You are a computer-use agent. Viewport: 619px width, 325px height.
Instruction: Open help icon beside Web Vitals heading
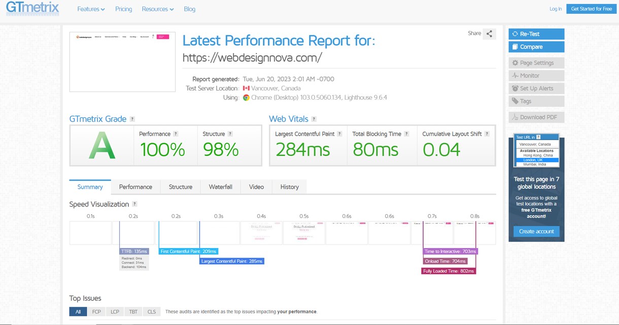(314, 119)
